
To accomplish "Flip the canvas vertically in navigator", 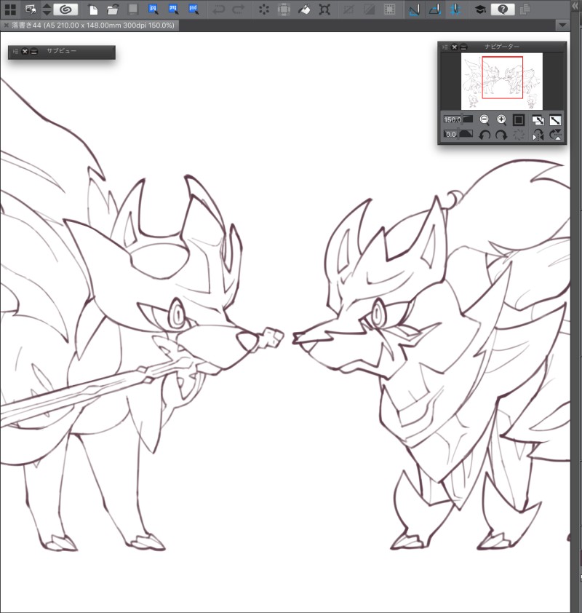I will pyautogui.click(x=555, y=135).
